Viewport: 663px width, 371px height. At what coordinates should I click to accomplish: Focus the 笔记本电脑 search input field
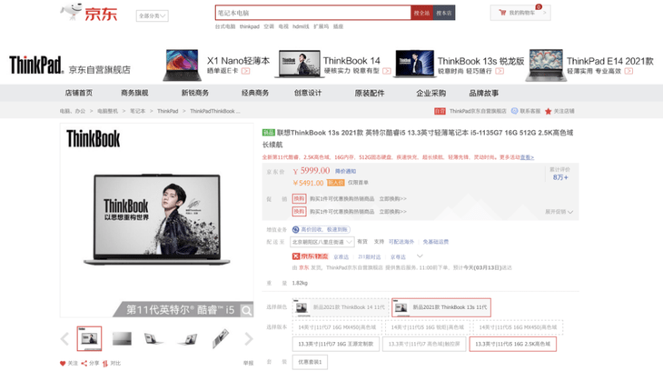tap(313, 13)
